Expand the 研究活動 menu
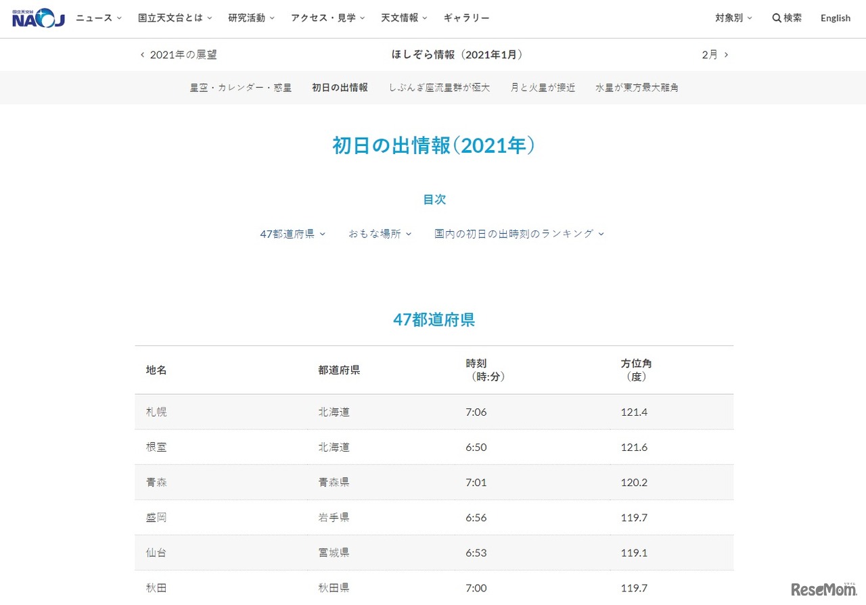The width and height of the screenshot is (866, 605). 252,18
